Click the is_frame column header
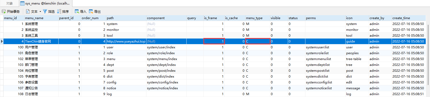 click(x=214, y=18)
